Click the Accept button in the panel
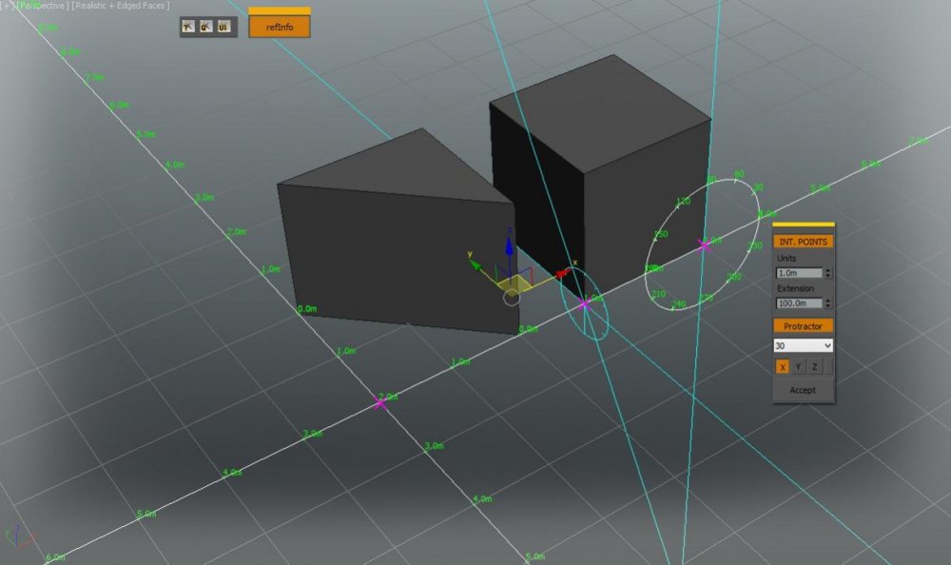Viewport: 951px width, 565px height. tap(803, 390)
